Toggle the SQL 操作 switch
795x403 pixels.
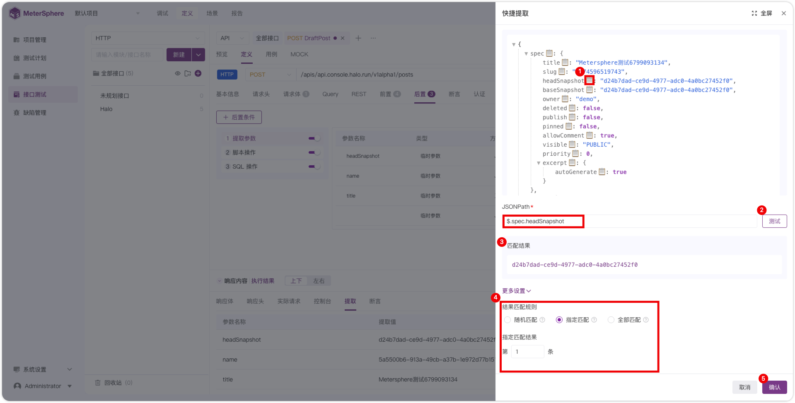click(314, 167)
